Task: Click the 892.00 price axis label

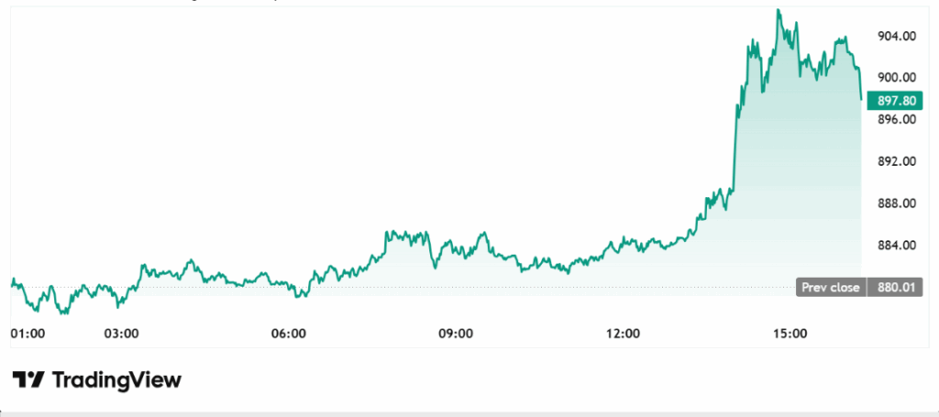Action: [x=897, y=161]
